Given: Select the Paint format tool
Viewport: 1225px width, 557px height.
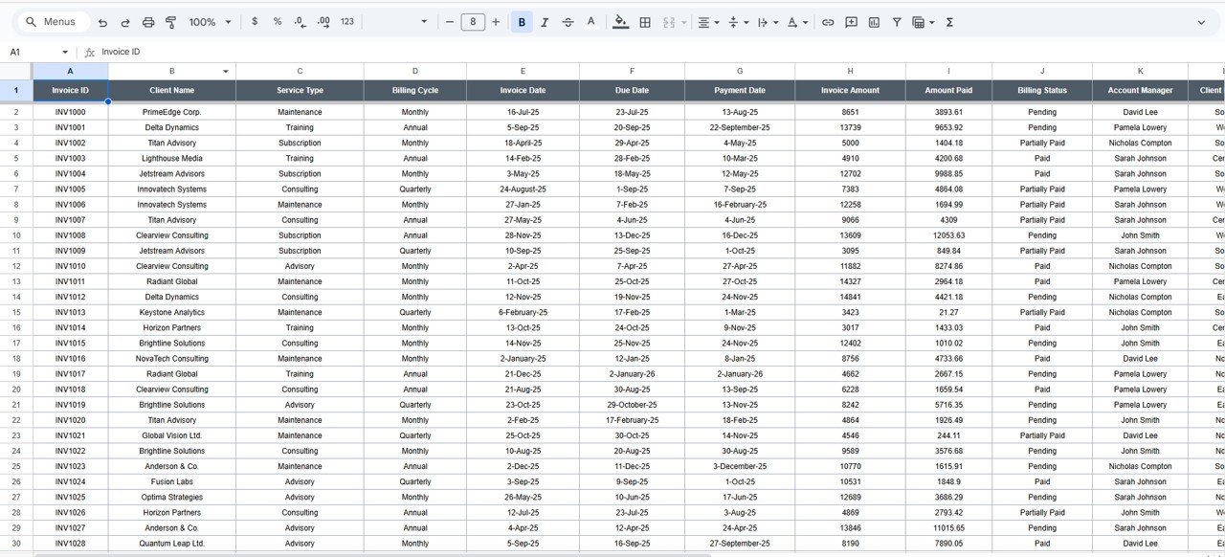Looking at the screenshot, I should pyautogui.click(x=172, y=20).
